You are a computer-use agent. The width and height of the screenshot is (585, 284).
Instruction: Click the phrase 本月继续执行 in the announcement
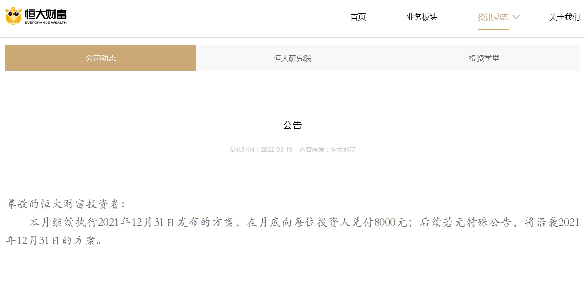[x=63, y=222]
